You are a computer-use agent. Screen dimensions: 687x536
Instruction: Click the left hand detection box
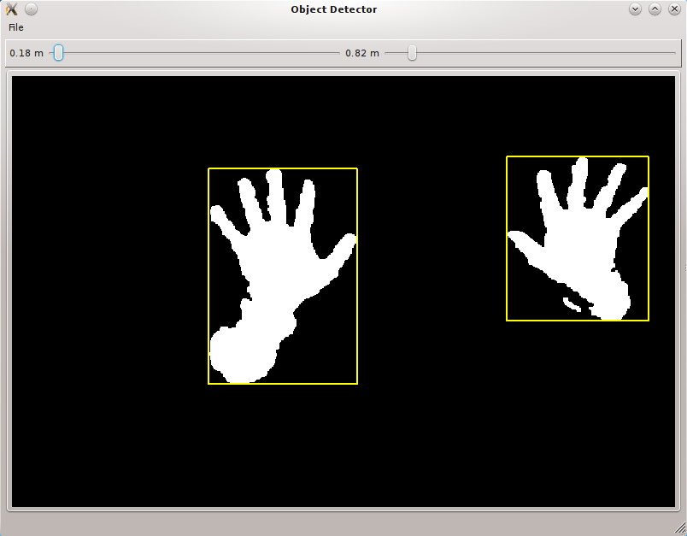tap(283, 276)
